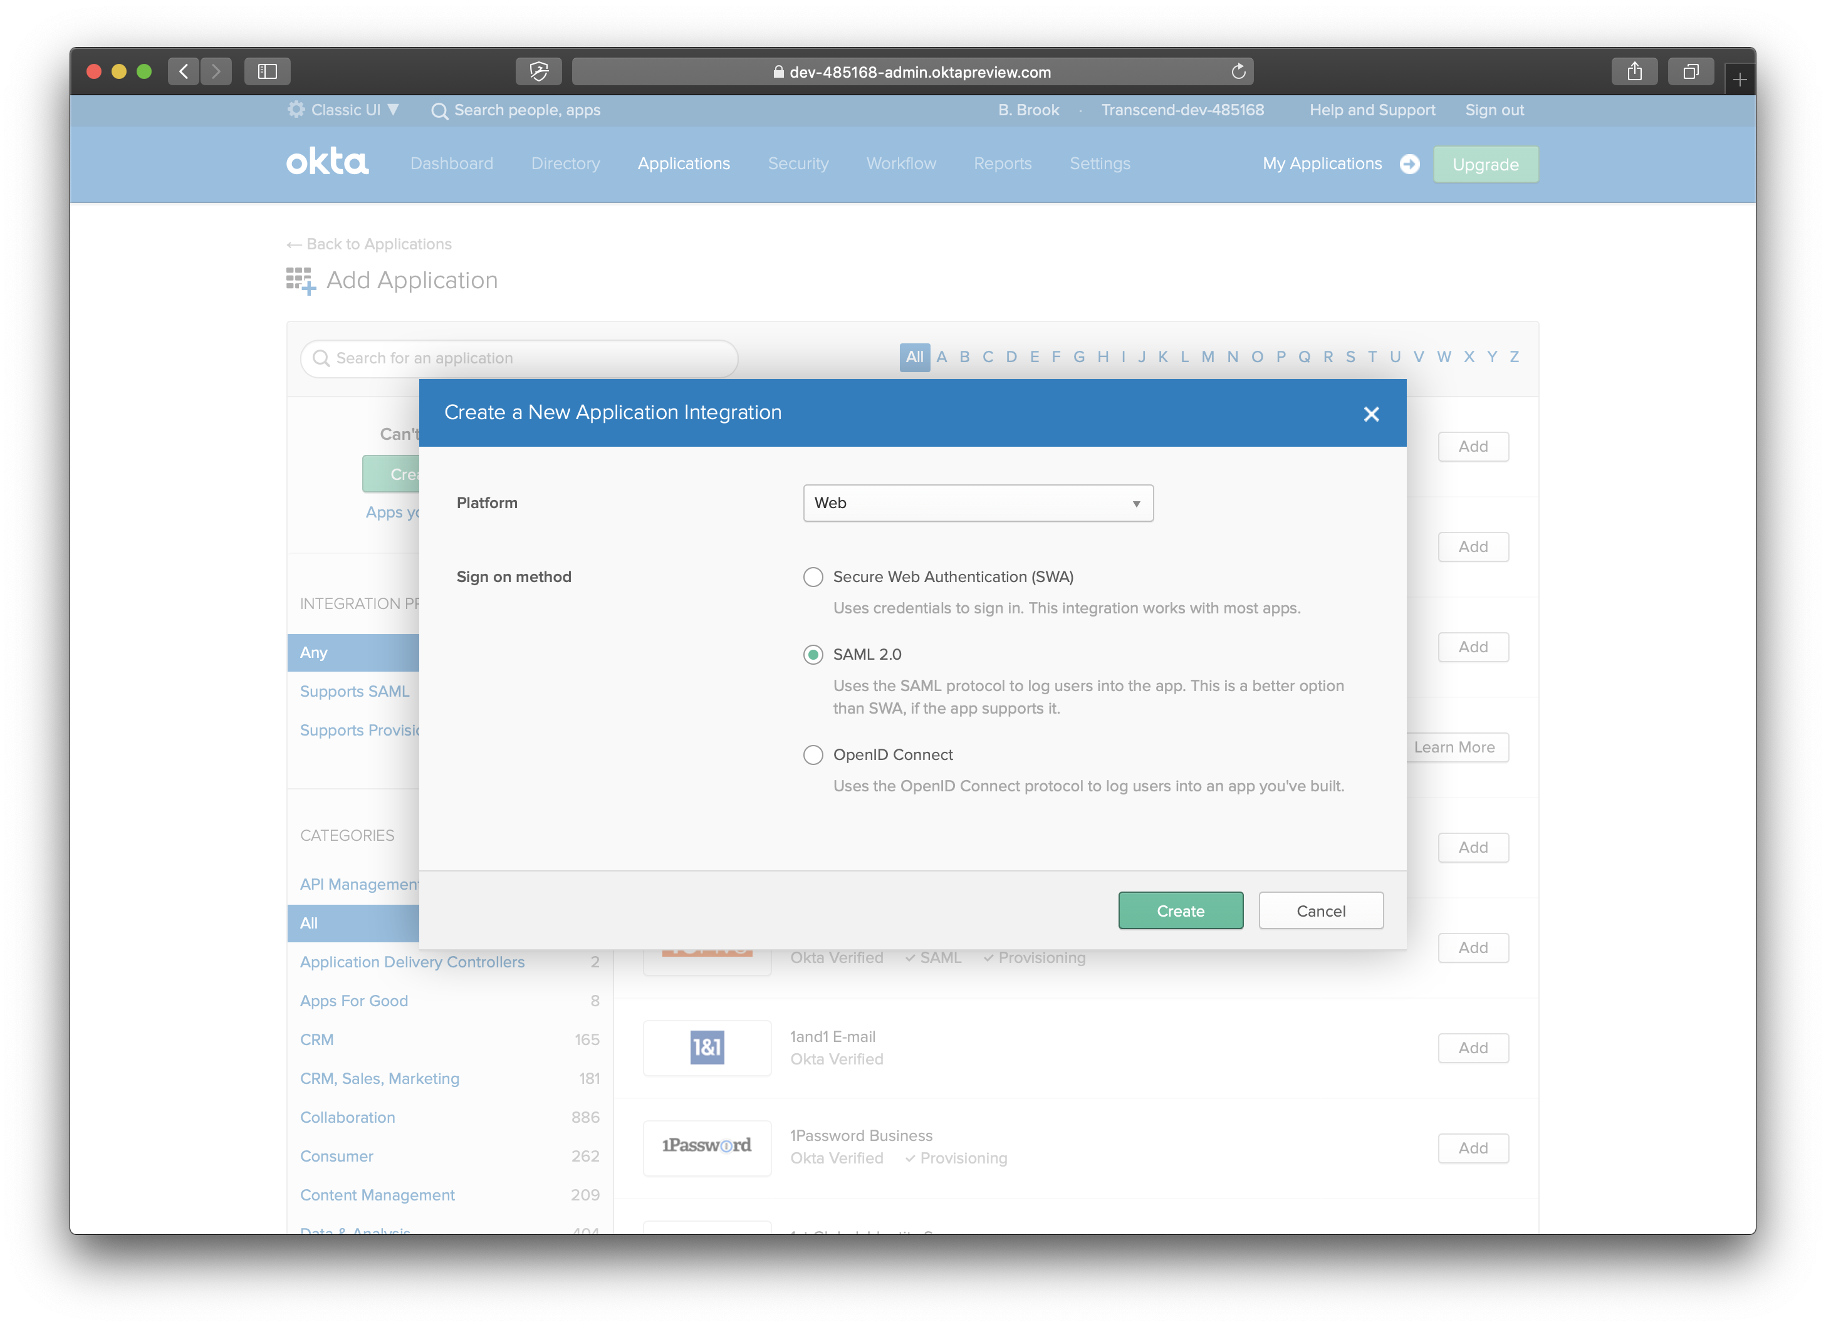Reload the page with the refresh icon
The height and width of the screenshot is (1327, 1826).
click(1238, 71)
